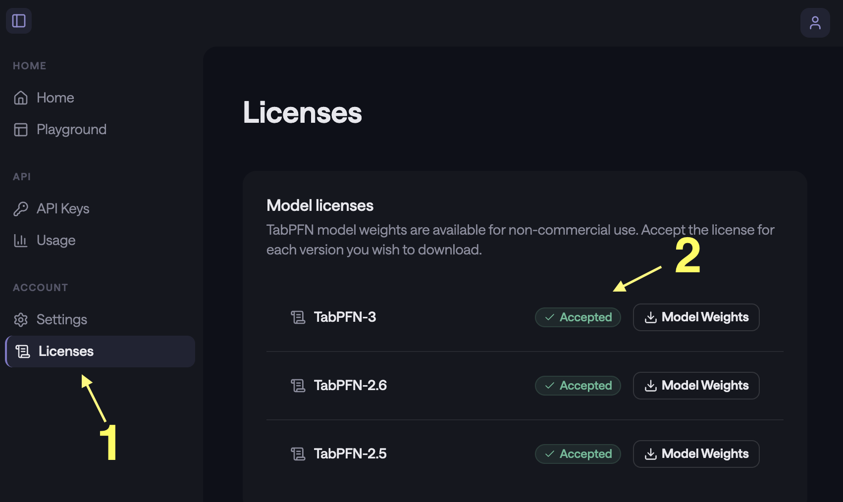The image size is (843, 502).
Task: Click download icon in TabPFN-3 Model Weights
Action: [x=651, y=317]
